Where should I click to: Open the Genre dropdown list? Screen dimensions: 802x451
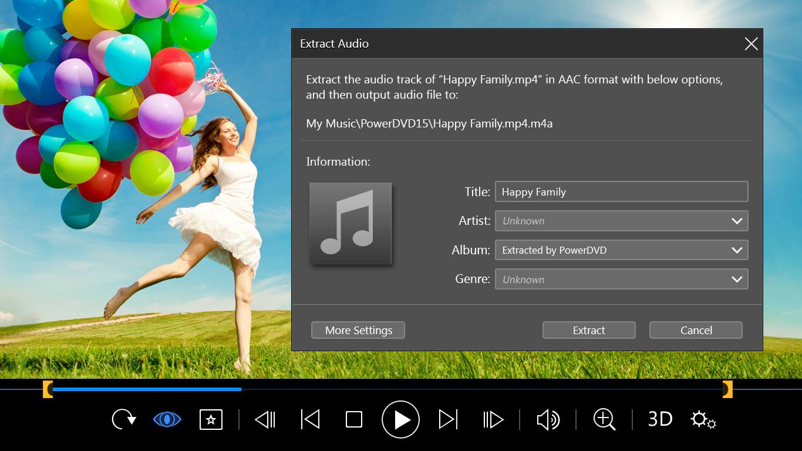(x=737, y=280)
